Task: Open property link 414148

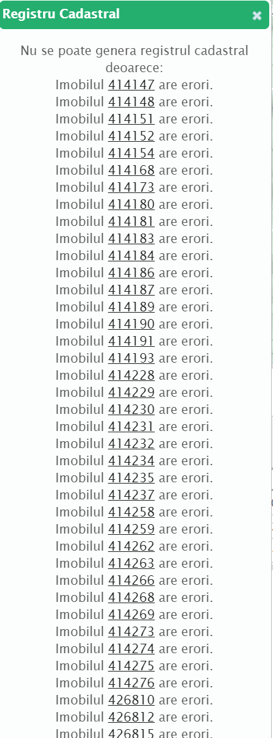Action: [131, 102]
